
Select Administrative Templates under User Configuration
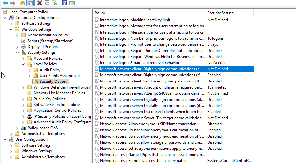coord(43,157)
